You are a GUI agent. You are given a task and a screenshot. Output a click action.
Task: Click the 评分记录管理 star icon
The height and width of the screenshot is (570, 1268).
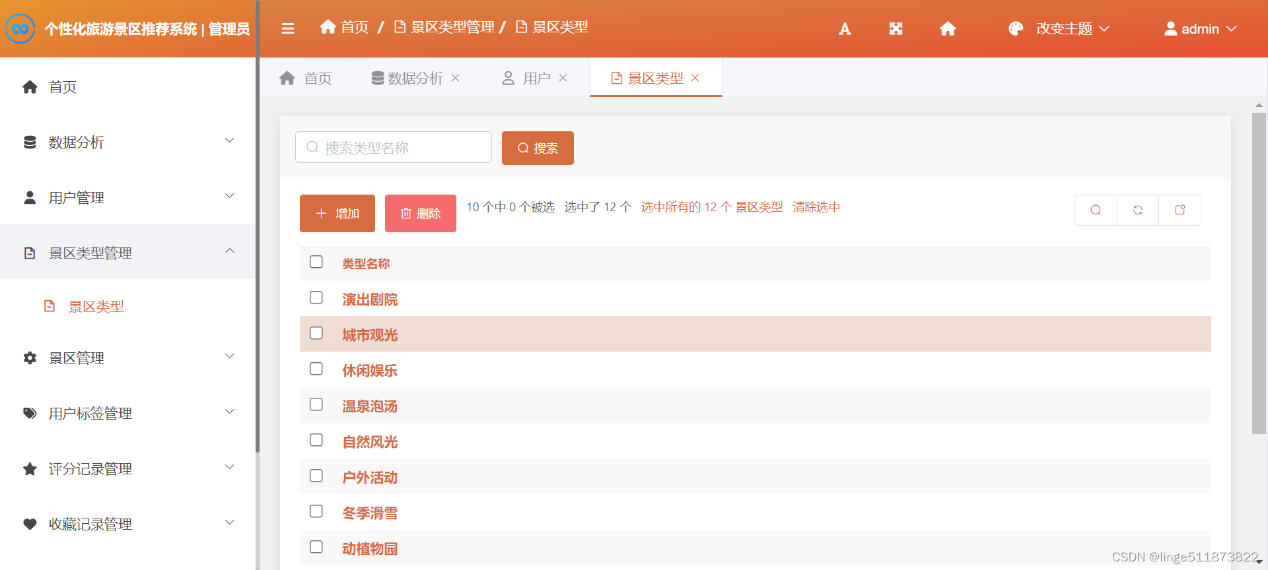[x=30, y=469]
